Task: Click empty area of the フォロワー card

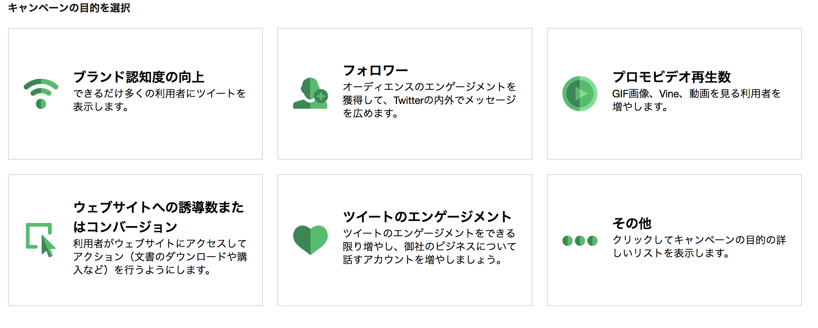Action: (x=405, y=141)
